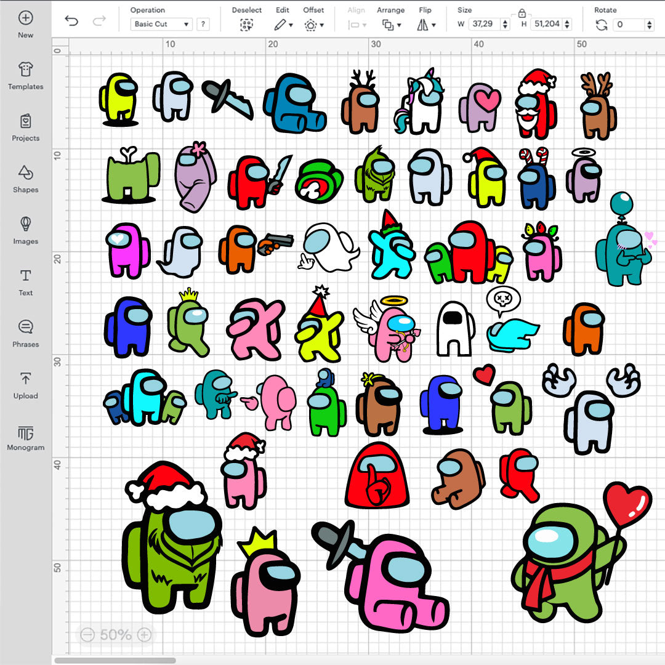Click the Deselect icon
The width and height of the screenshot is (665, 665).
[x=246, y=25]
